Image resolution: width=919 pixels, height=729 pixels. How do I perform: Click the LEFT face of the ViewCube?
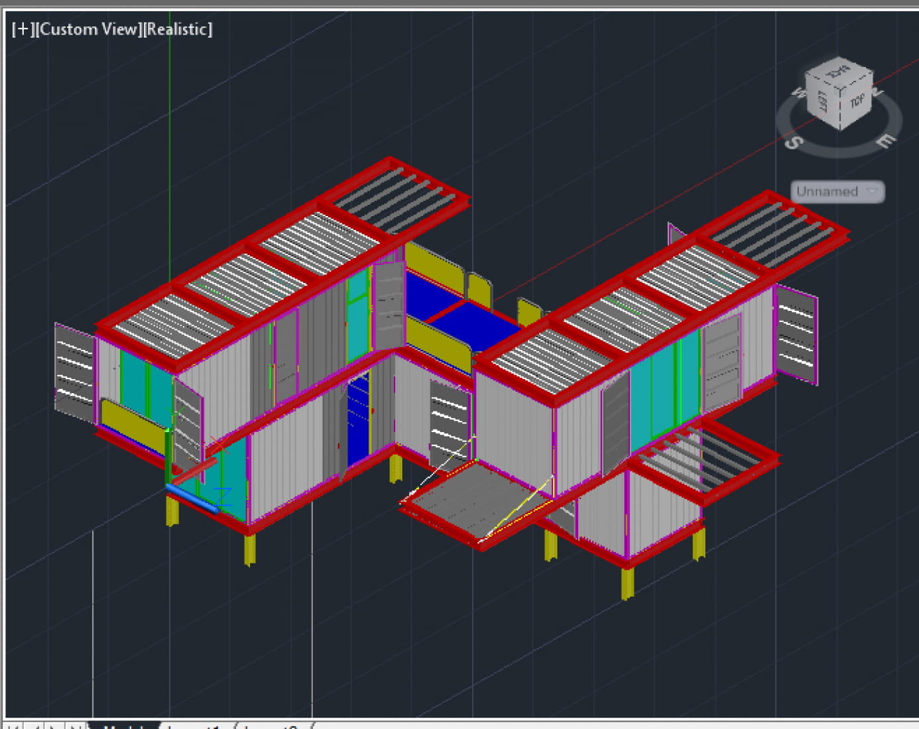click(822, 101)
